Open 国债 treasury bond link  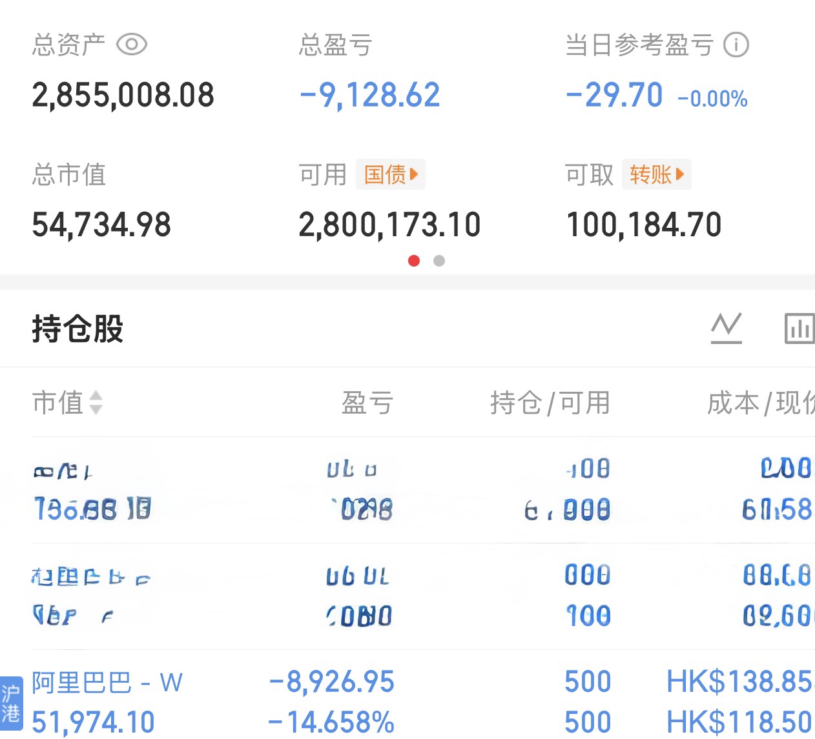[391, 174]
